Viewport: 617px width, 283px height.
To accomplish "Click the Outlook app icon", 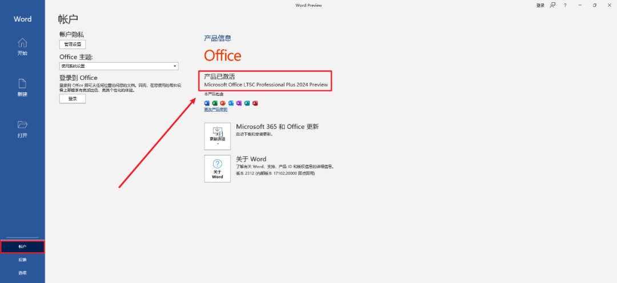I will pos(231,103).
